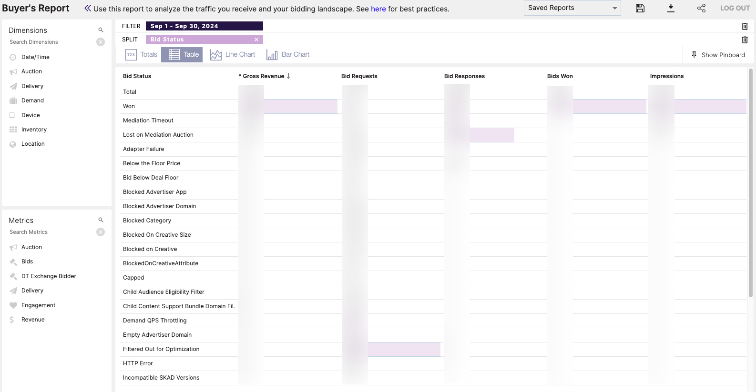Open the 'here' best practices link
This screenshot has height=392, width=756.
[378, 9]
